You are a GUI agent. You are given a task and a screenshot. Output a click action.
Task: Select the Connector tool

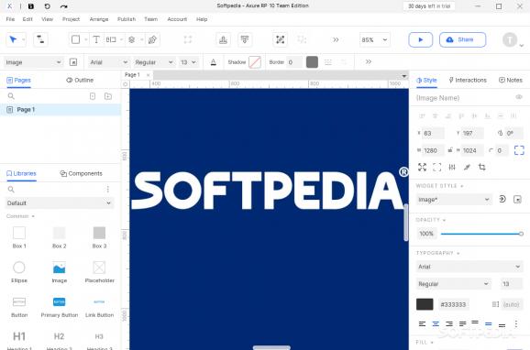(x=40, y=39)
